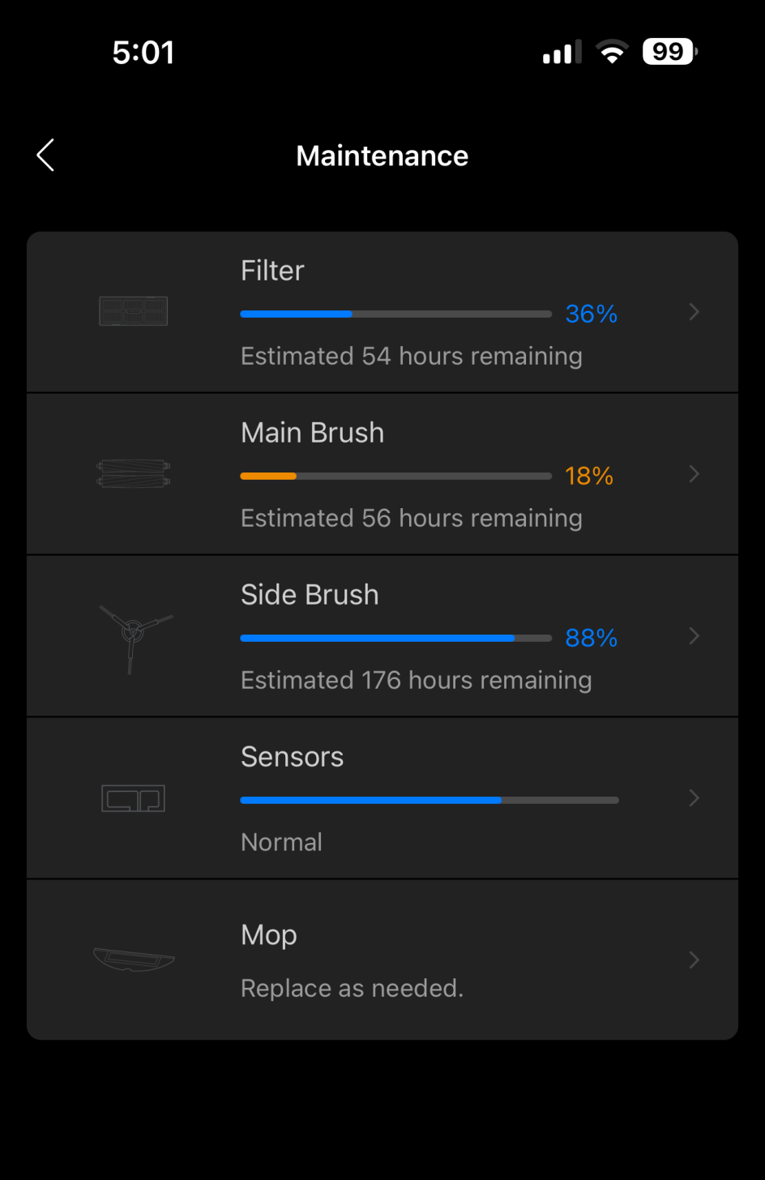765x1180 pixels.
Task: Tap the orange 18% Main Brush label
Action: (x=589, y=476)
